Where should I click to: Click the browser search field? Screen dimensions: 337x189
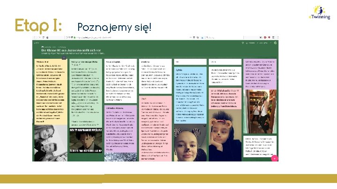[225, 37]
